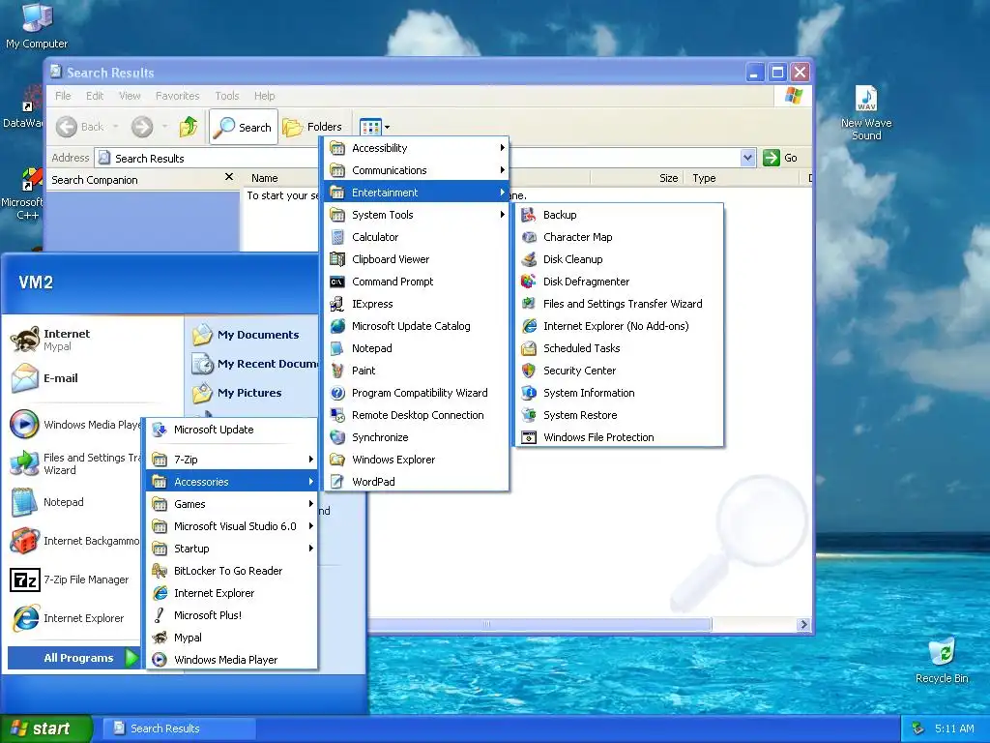Click the horizontal scrollbar in Search Results
990x743 pixels.
point(539,624)
